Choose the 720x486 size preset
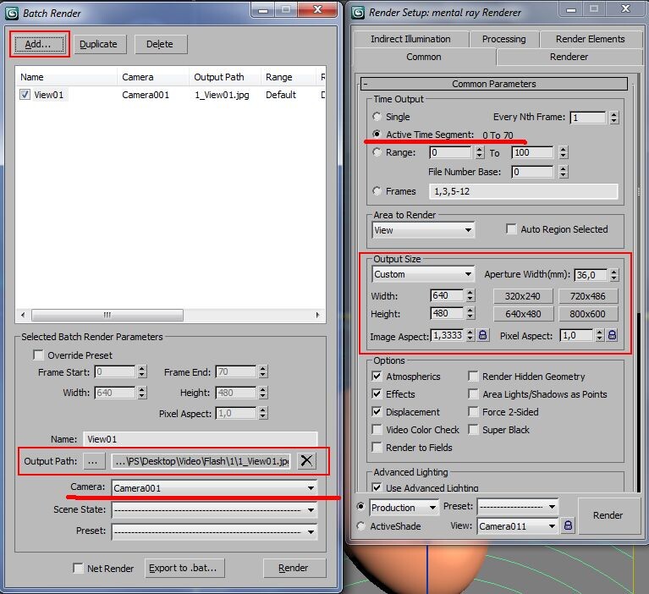 588,296
